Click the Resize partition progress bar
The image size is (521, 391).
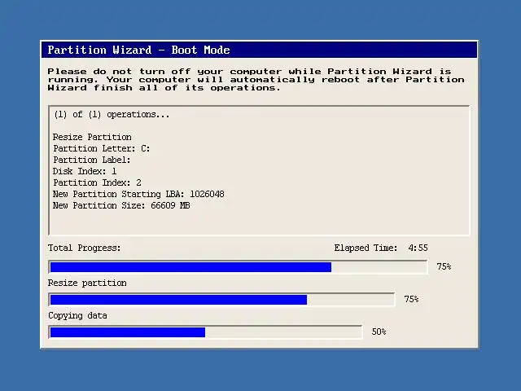coord(221,300)
